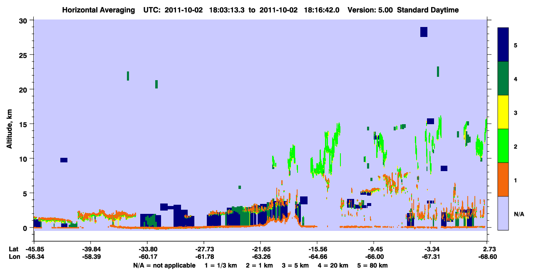Click the y-axis tick label 15
This screenshot has height=277, width=541.
pyautogui.click(x=24, y=124)
